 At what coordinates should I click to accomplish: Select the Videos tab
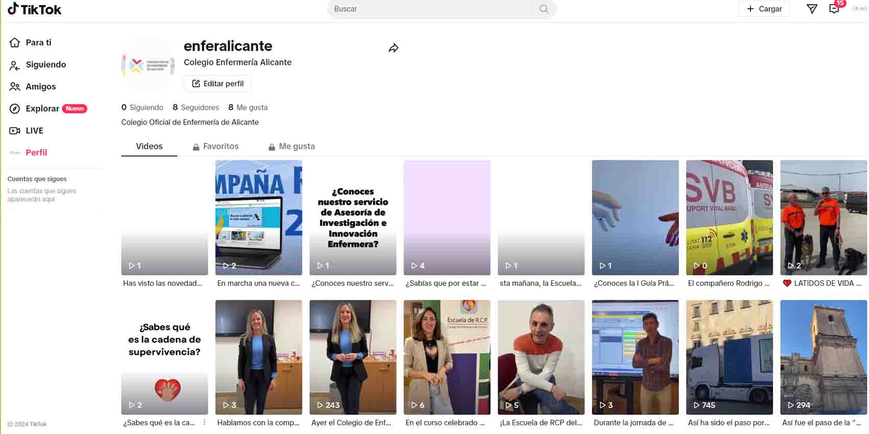(149, 147)
